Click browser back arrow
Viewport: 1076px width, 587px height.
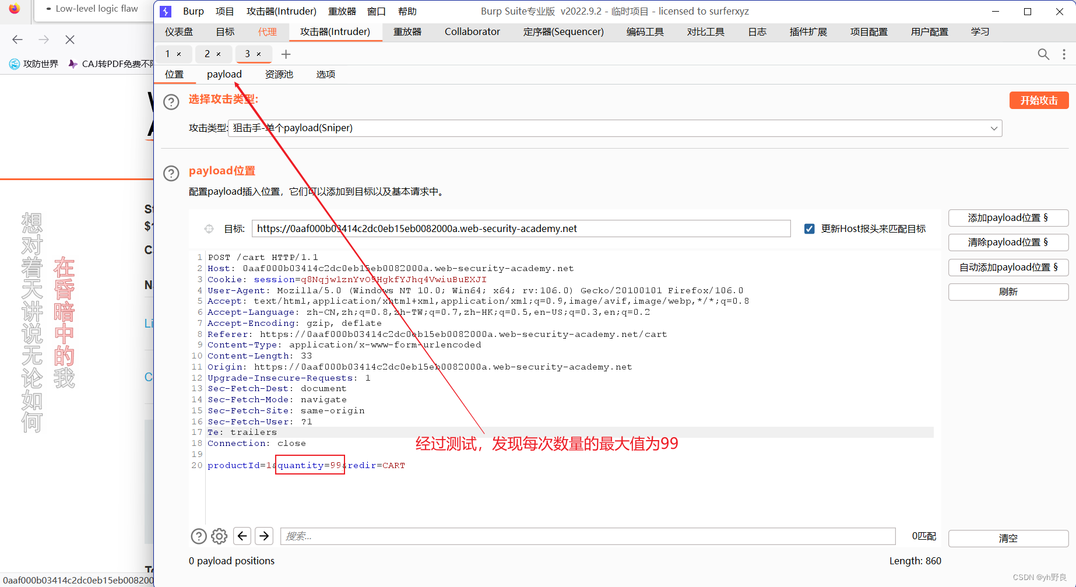coord(17,40)
